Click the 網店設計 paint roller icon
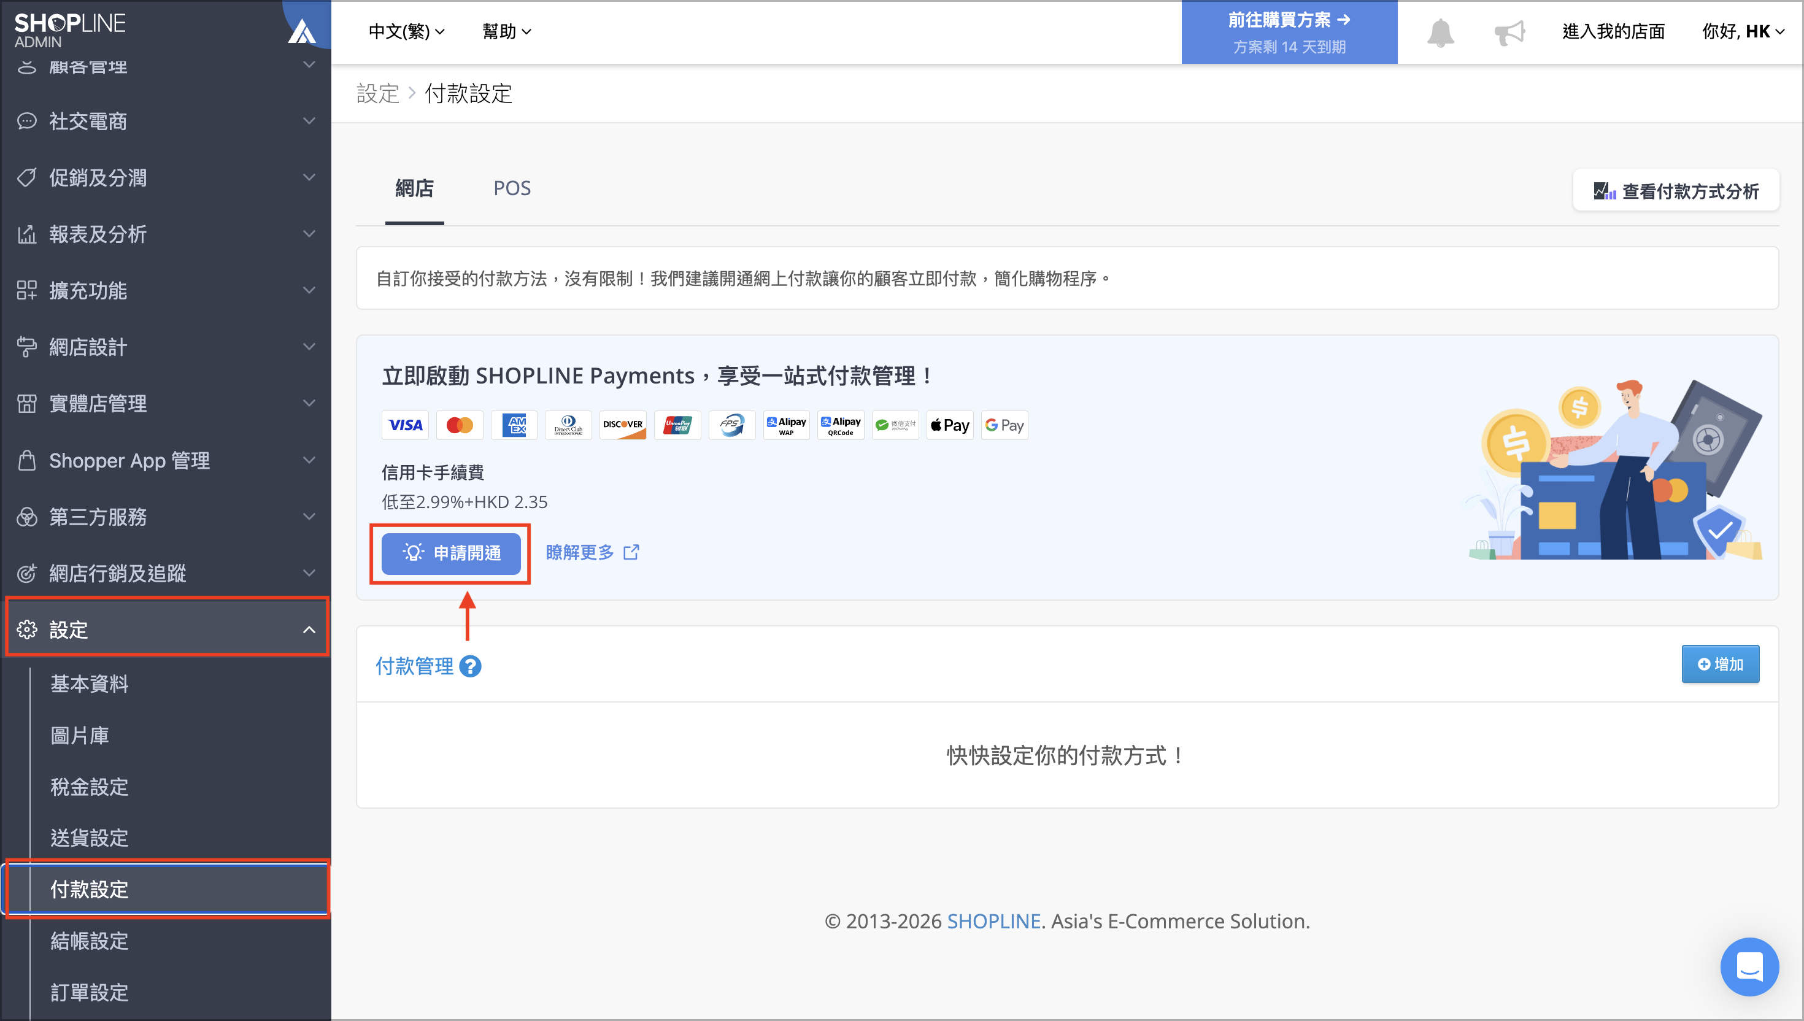Image resolution: width=1804 pixels, height=1021 pixels. coord(26,347)
